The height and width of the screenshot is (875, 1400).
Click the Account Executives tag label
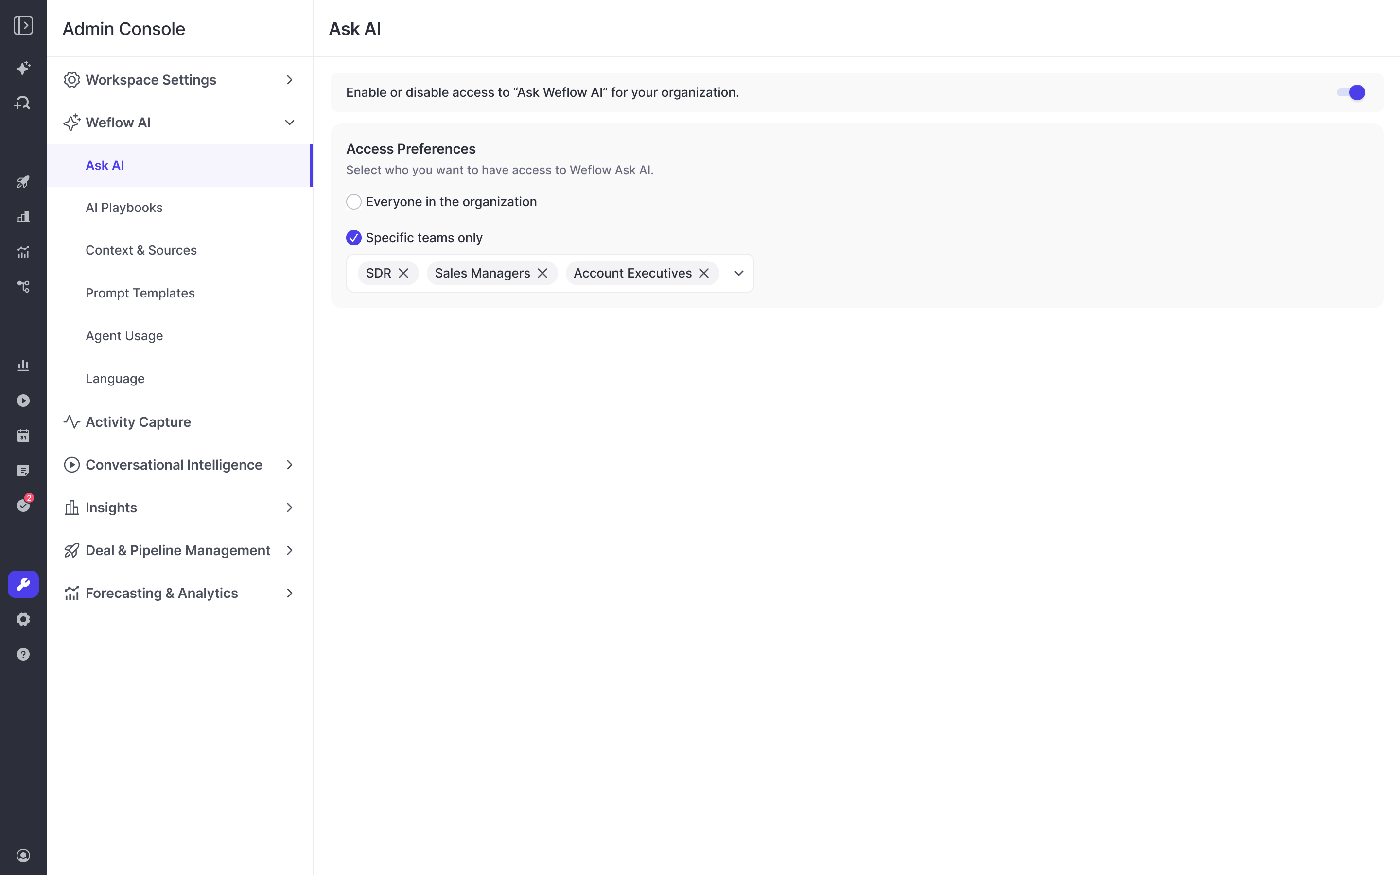pos(632,273)
